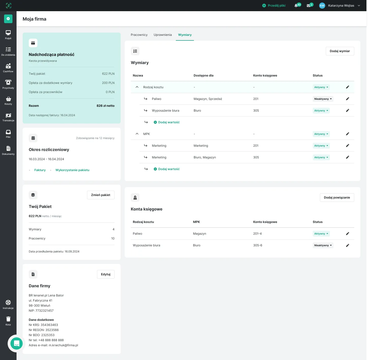Open Nieaktywny dropdown for 305-6 account
368x360 pixels.
pyautogui.click(x=323, y=245)
